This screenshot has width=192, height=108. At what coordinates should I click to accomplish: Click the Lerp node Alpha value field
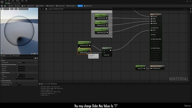108,55
